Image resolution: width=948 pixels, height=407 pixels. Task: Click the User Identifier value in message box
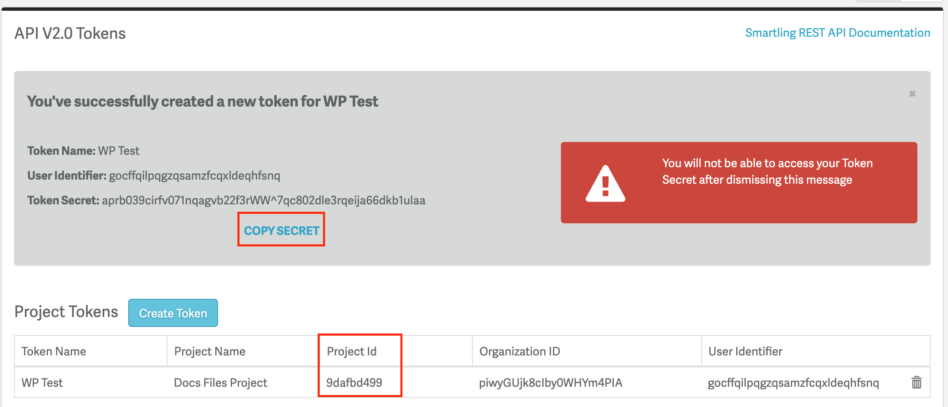194,176
